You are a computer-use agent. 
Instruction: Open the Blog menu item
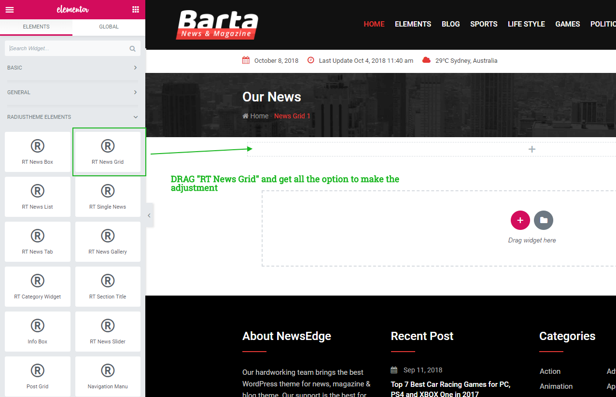(x=451, y=24)
